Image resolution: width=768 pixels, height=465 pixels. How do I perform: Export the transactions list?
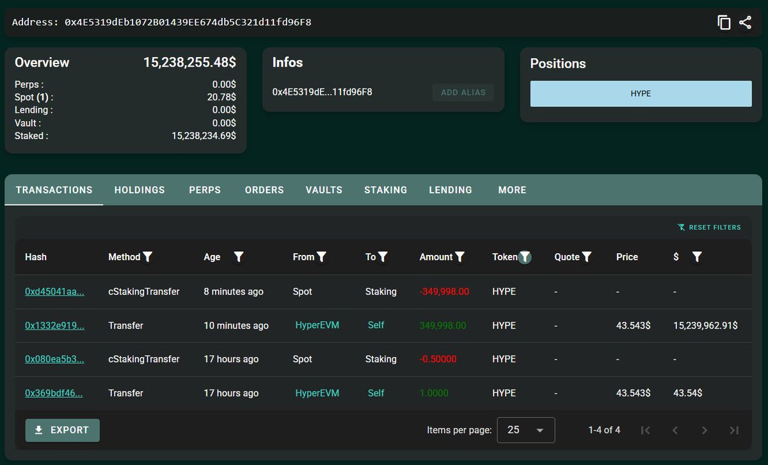coord(63,430)
